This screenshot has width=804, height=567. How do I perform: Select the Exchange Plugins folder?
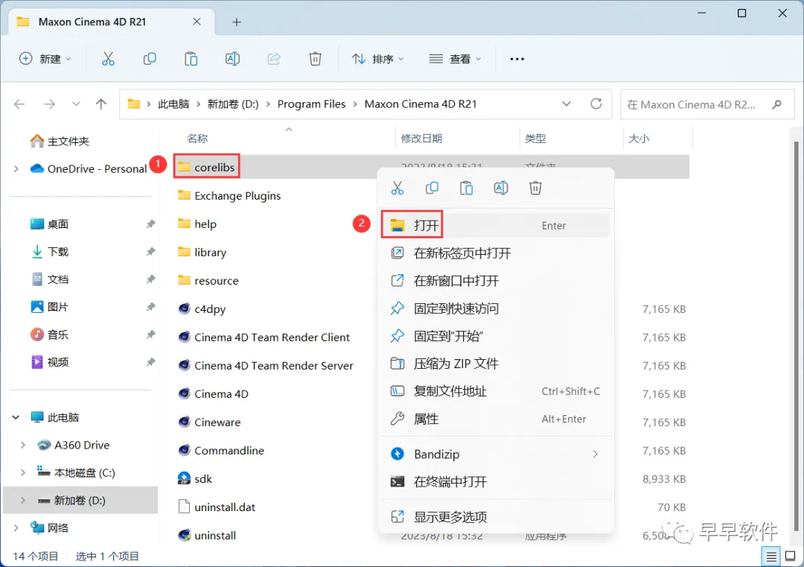pos(229,195)
